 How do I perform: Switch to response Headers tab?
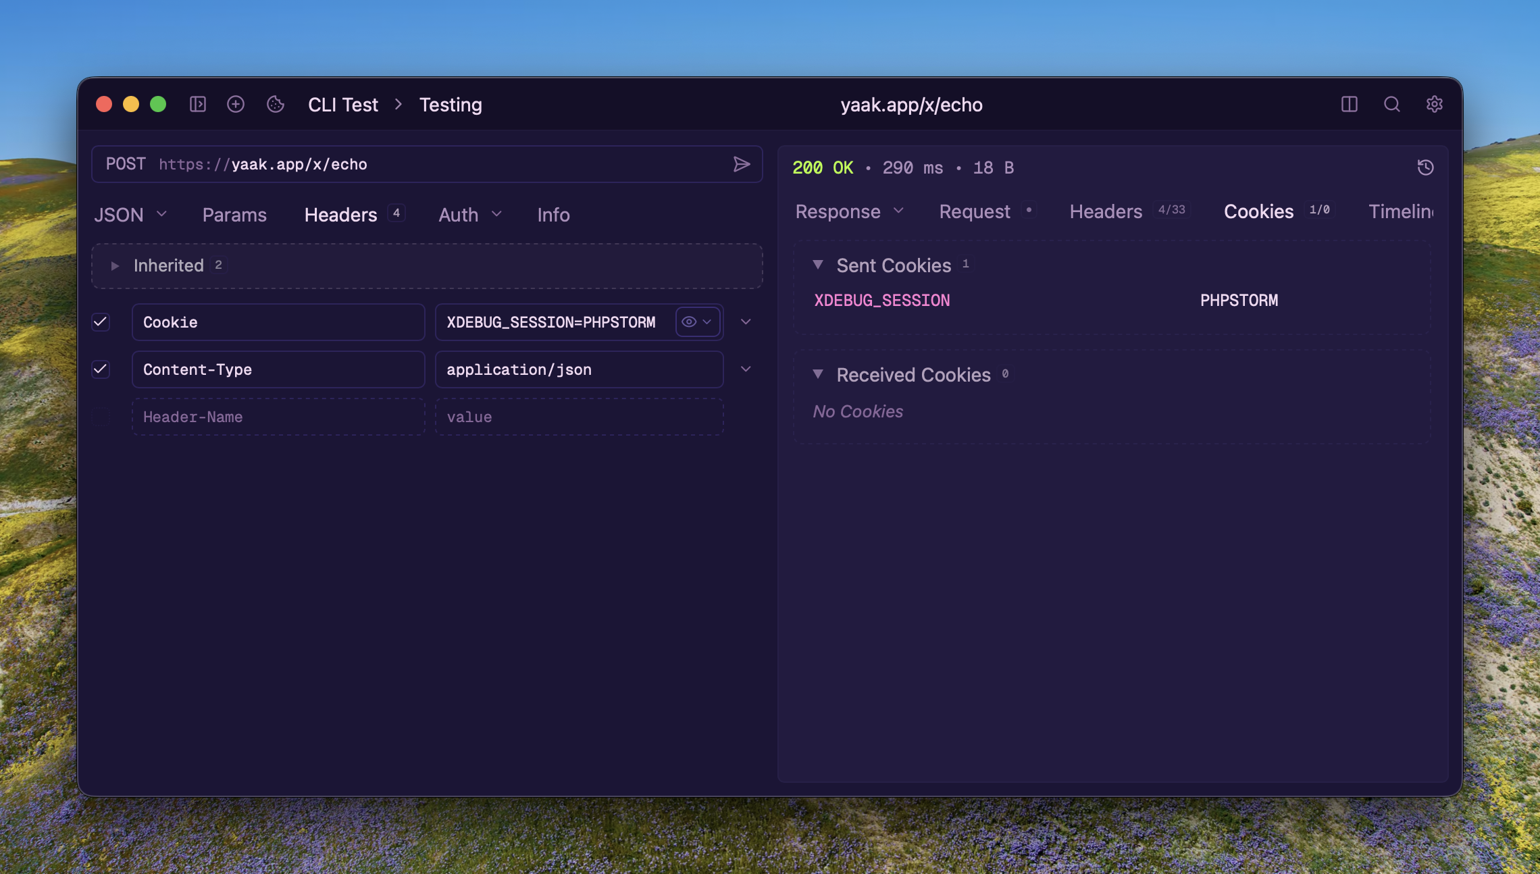pyautogui.click(x=1106, y=211)
